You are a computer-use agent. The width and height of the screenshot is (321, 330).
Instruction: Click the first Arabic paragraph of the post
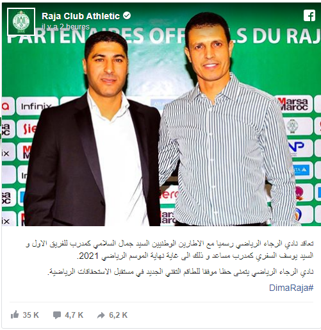point(170,249)
